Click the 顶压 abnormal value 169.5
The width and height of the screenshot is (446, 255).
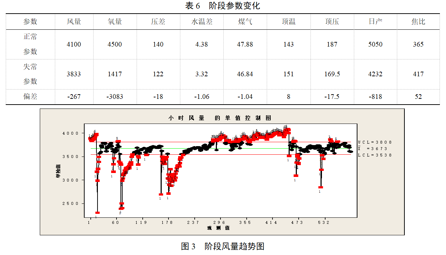click(x=332, y=74)
